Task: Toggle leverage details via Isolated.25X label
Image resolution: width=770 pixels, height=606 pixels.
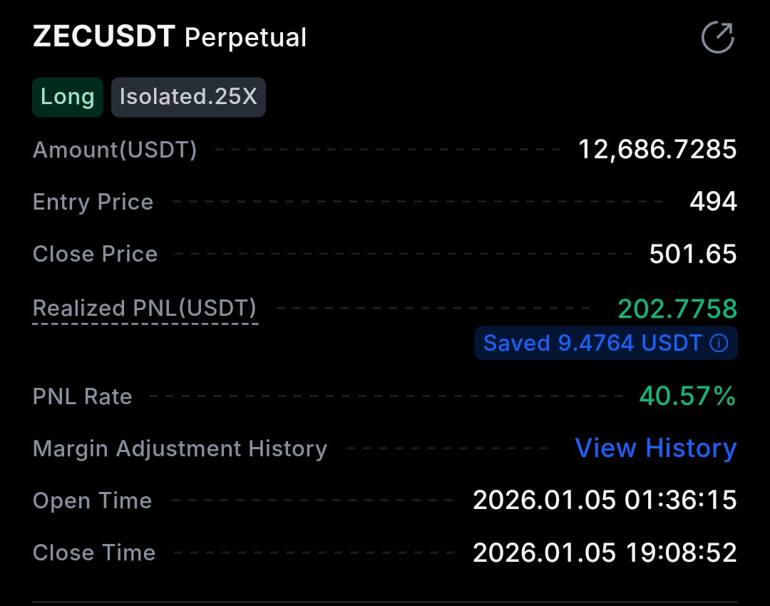Action: (x=188, y=97)
